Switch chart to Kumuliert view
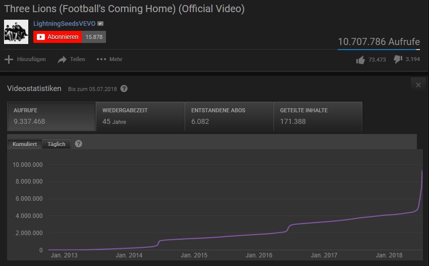429x266 pixels. (25, 144)
